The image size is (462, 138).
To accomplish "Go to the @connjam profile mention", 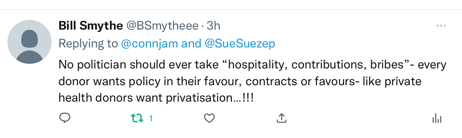I will (x=150, y=44).
